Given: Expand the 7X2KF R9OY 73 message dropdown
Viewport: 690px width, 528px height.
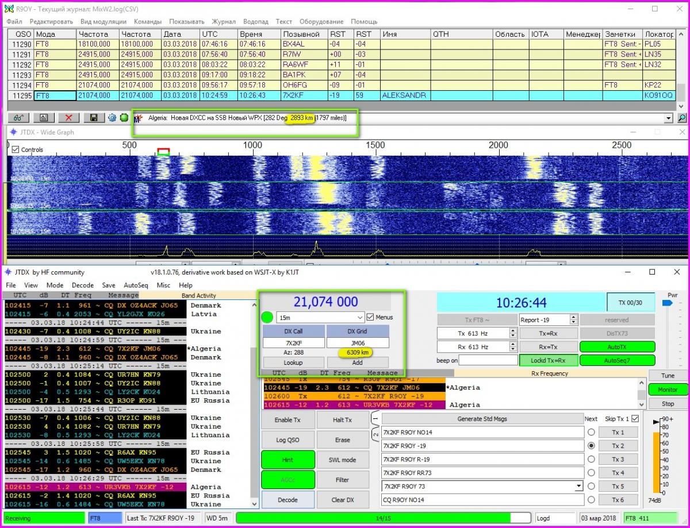Looking at the screenshot, I should [x=578, y=487].
